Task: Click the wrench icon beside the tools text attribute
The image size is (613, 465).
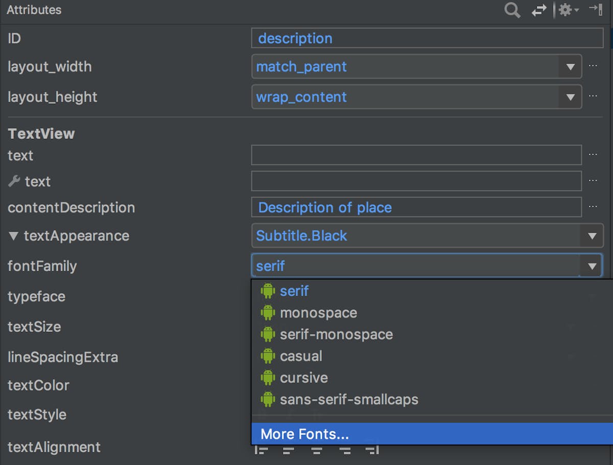Action: pos(13,181)
